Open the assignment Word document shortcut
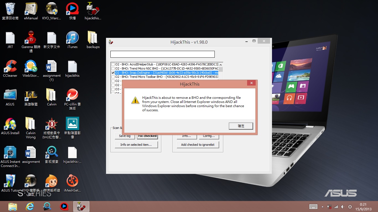Screen dimensions: 378x212 coord(31,155)
